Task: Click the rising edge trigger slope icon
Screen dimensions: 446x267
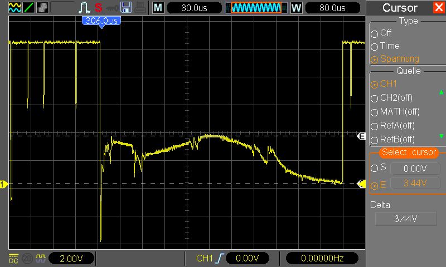Action: (x=220, y=258)
